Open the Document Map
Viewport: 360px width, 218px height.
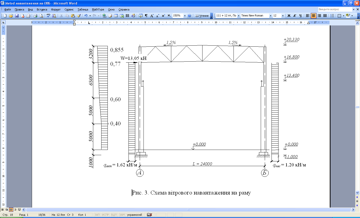pyautogui.click(x=140, y=16)
